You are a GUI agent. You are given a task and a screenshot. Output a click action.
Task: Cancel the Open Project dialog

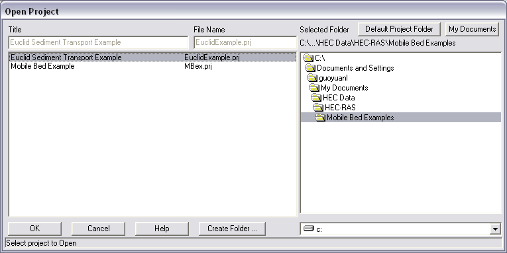(98, 229)
